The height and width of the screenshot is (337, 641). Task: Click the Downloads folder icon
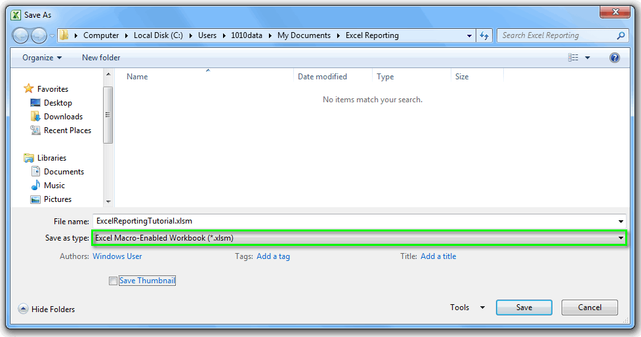pos(35,117)
